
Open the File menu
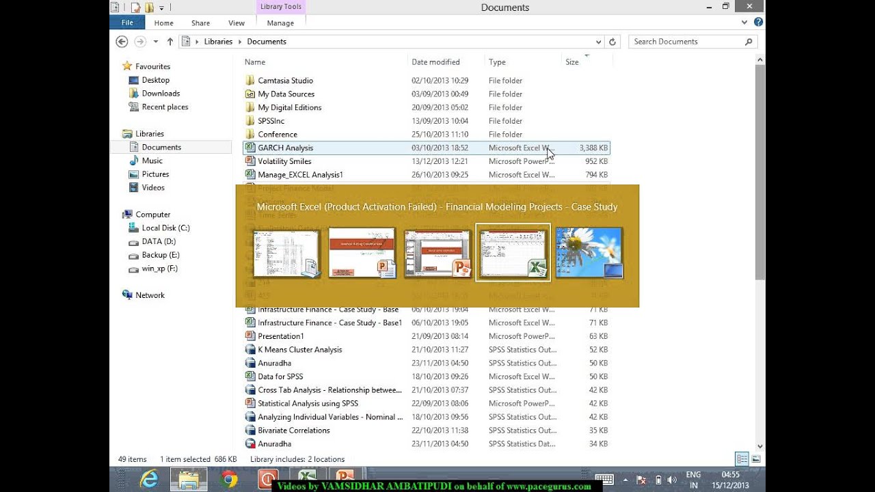coord(127,23)
